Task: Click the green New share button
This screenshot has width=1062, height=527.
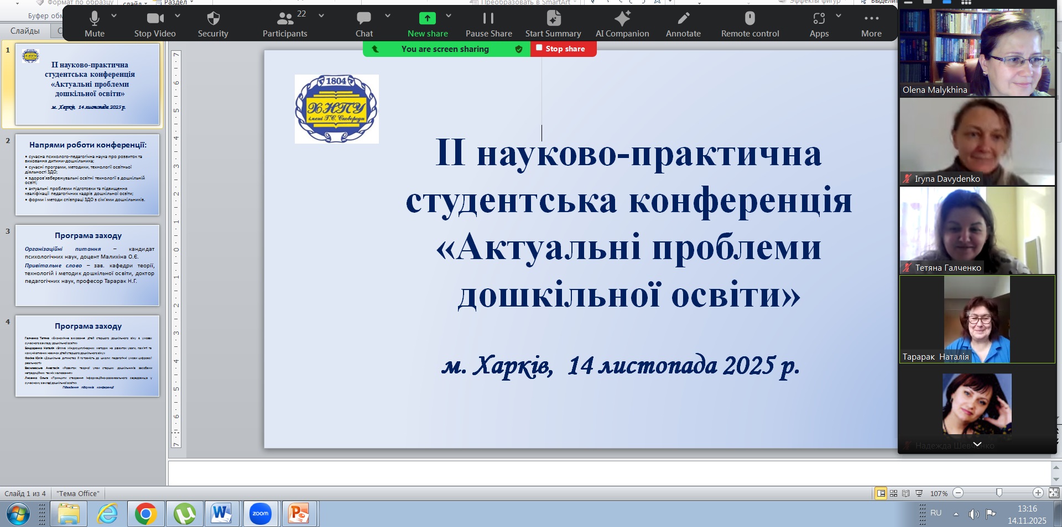Action: coord(428,24)
